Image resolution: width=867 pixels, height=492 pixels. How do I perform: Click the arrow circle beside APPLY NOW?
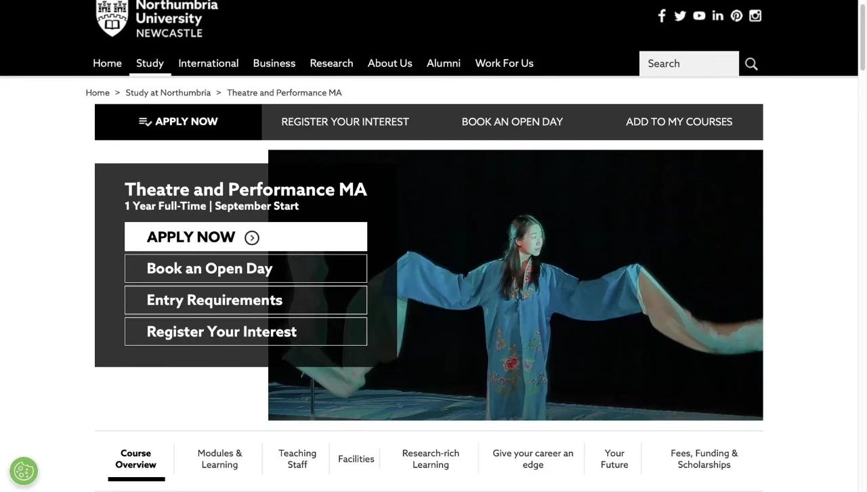pos(252,238)
